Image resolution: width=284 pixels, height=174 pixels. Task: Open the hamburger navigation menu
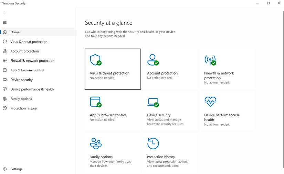(5, 22)
